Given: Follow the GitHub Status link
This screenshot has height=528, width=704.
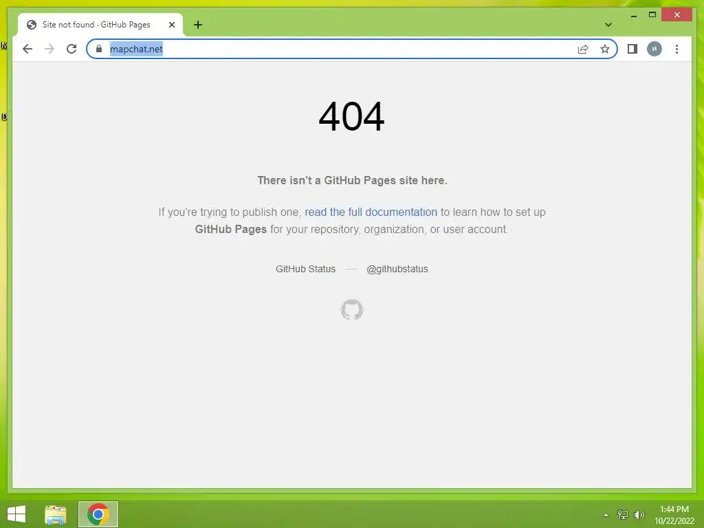Looking at the screenshot, I should point(305,269).
